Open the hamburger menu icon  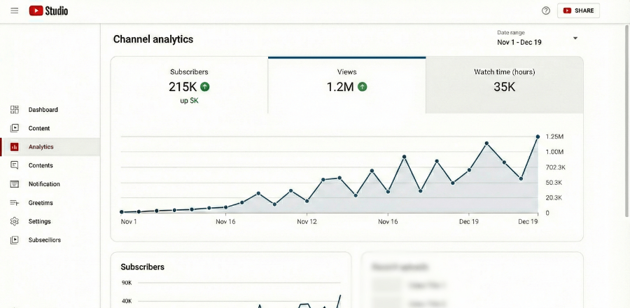tap(15, 10)
